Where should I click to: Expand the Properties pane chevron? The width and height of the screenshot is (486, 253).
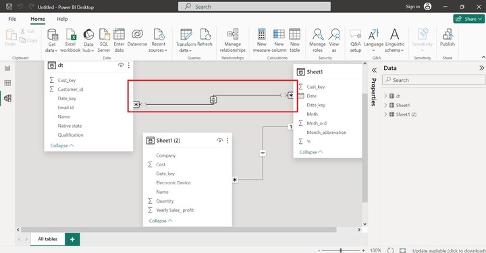coord(374,70)
